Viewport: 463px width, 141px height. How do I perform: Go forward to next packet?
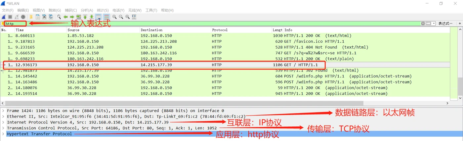point(72,17)
